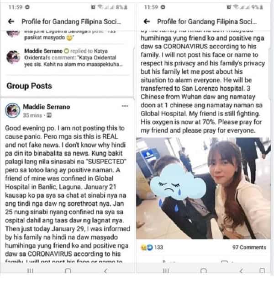Tap the back arrow on right screen
The image size is (274, 281).
(x=147, y=22)
